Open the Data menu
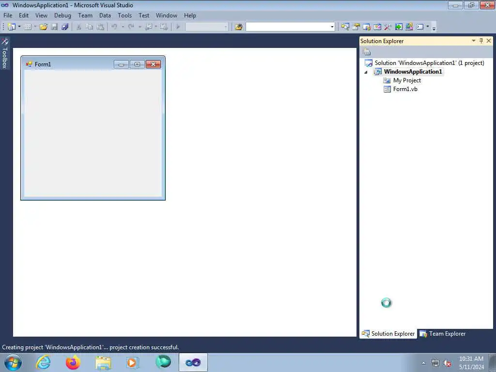Viewport: 496px width, 372px height. coord(105,15)
